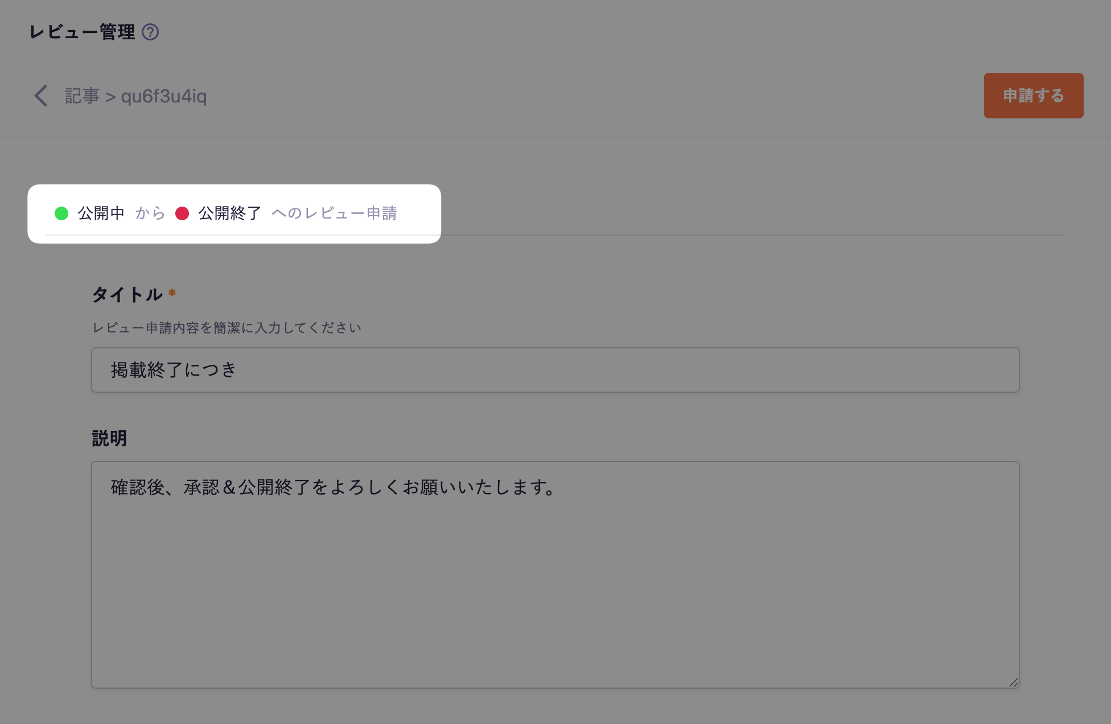Open the へのレビュー申請 link
This screenshot has height=724, width=1111.
[x=335, y=213]
